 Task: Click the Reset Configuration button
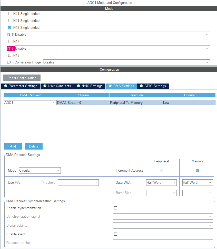tap(22, 78)
